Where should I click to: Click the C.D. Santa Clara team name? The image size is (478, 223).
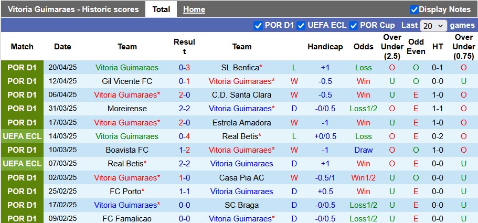(241, 95)
